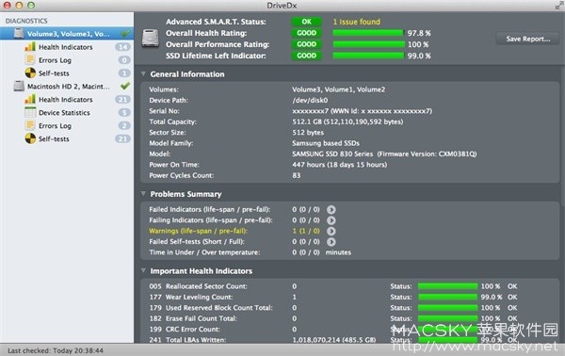The height and width of the screenshot is (356, 565).
Task: Click '447 hours (18 days 15 hours)' value
Action: coord(339,165)
